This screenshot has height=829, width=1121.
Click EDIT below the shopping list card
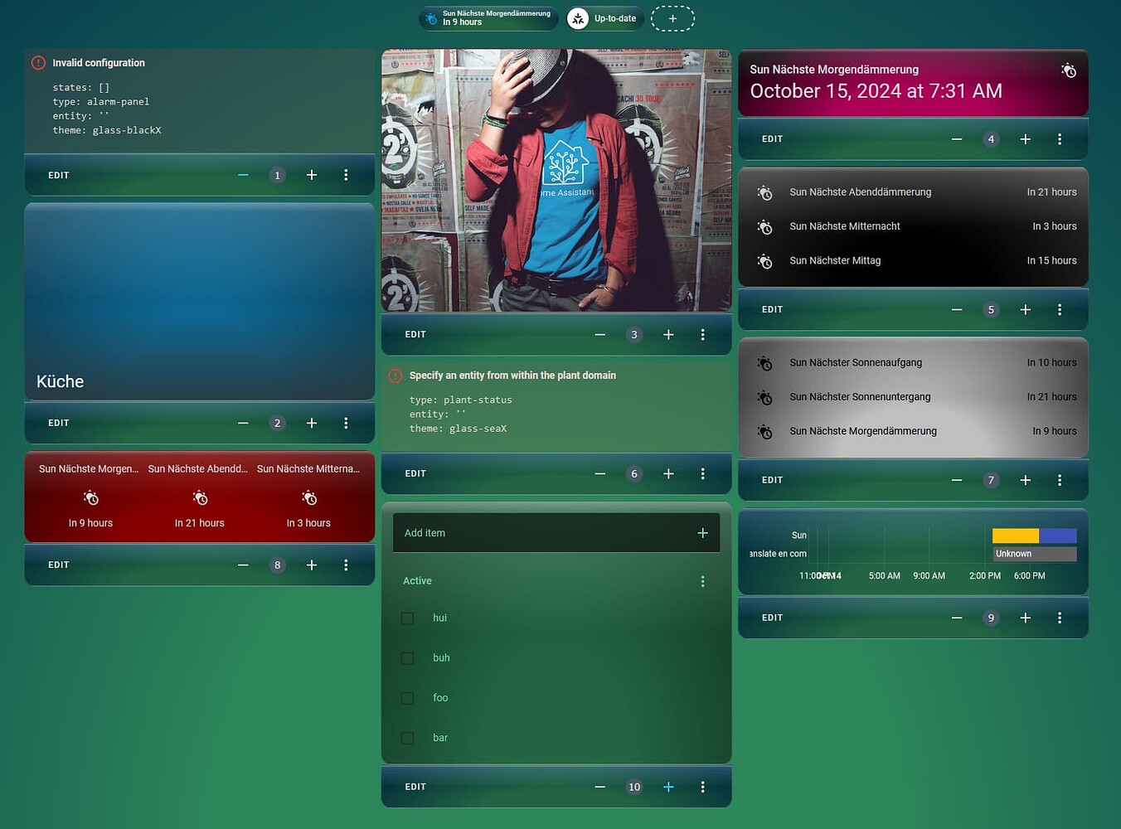(x=415, y=786)
